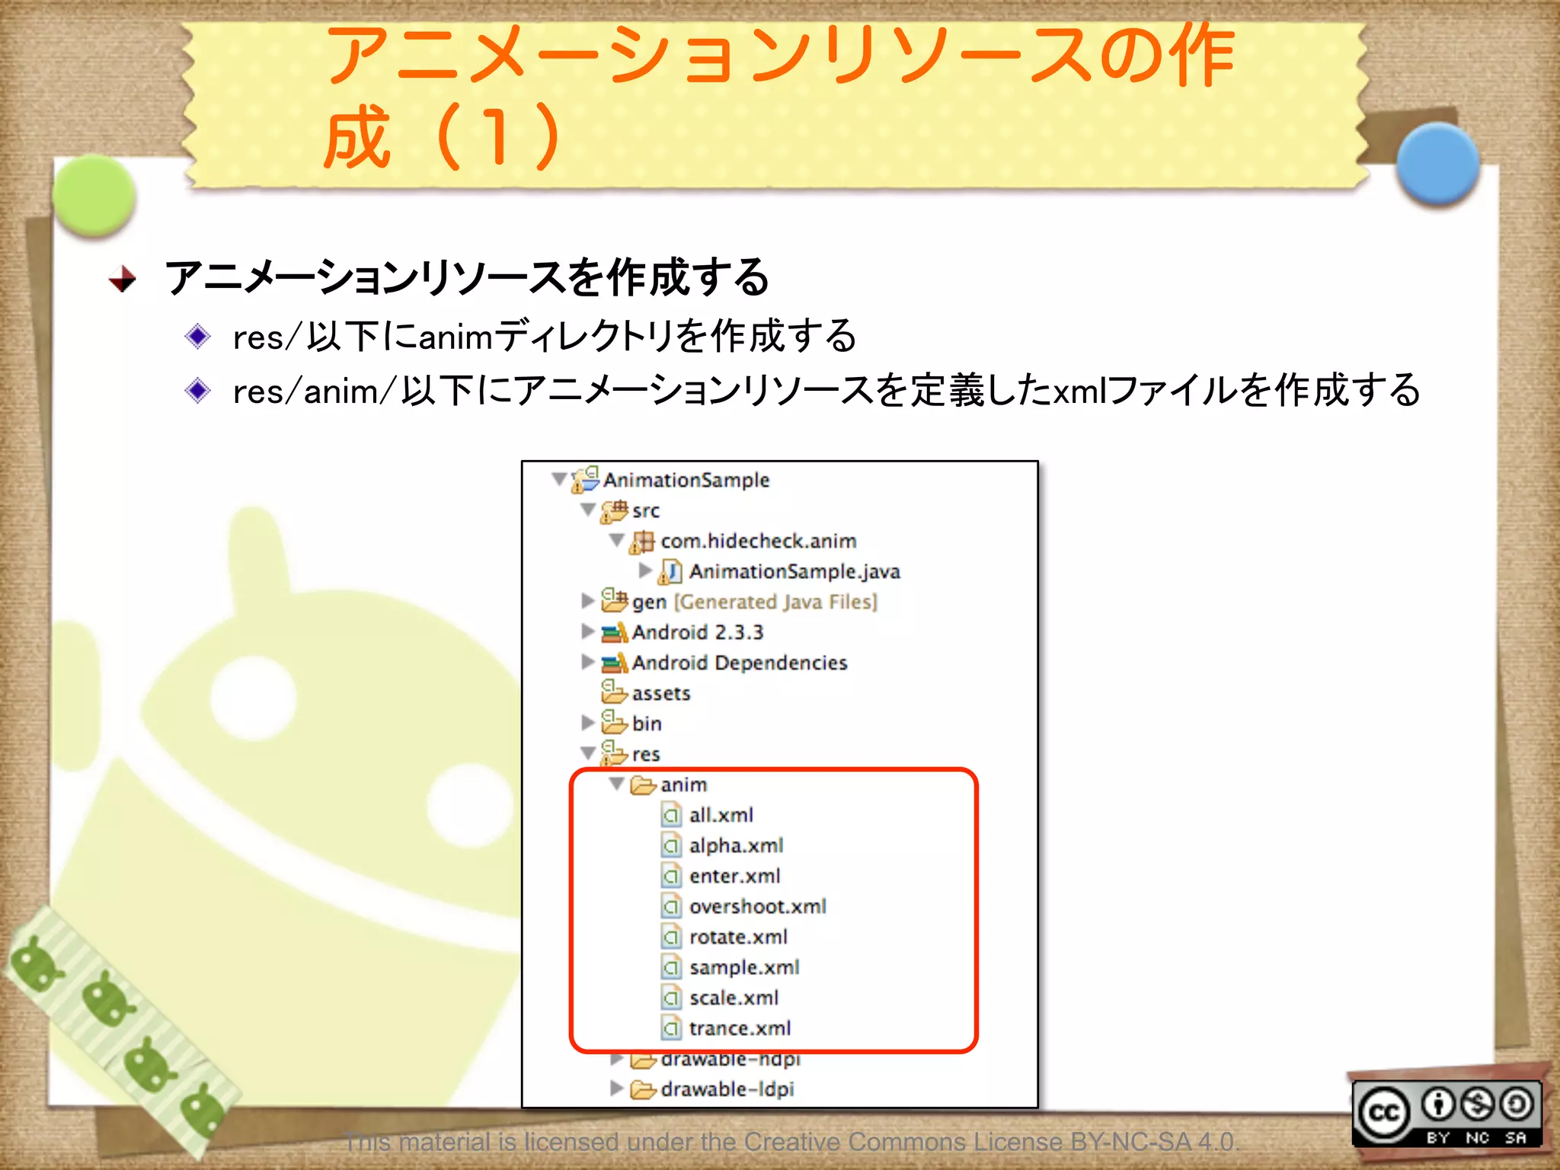Click the Android 2.3.3 library icon
This screenshot has width=1560, height=1170.
(x=614, y=632)
